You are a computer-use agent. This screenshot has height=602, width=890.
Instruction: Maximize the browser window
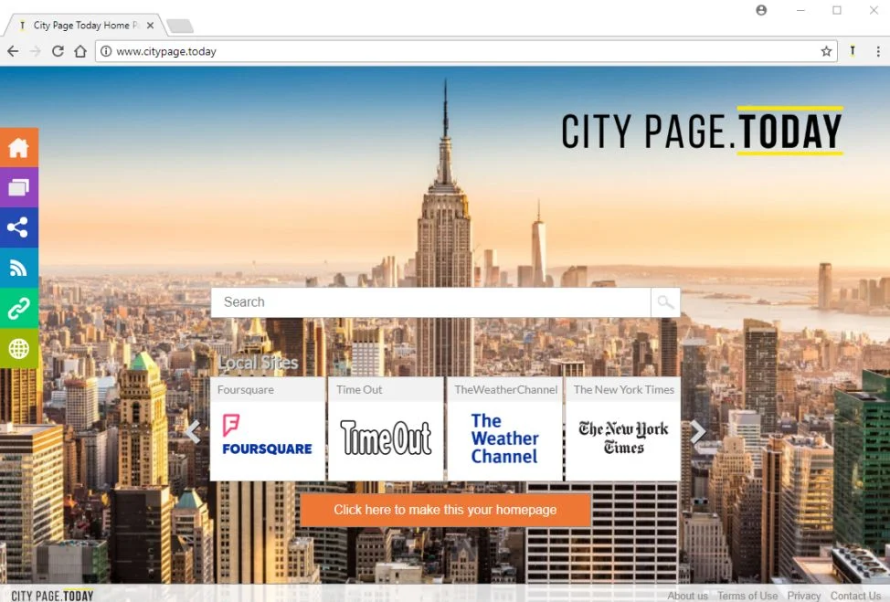(837, 10)
